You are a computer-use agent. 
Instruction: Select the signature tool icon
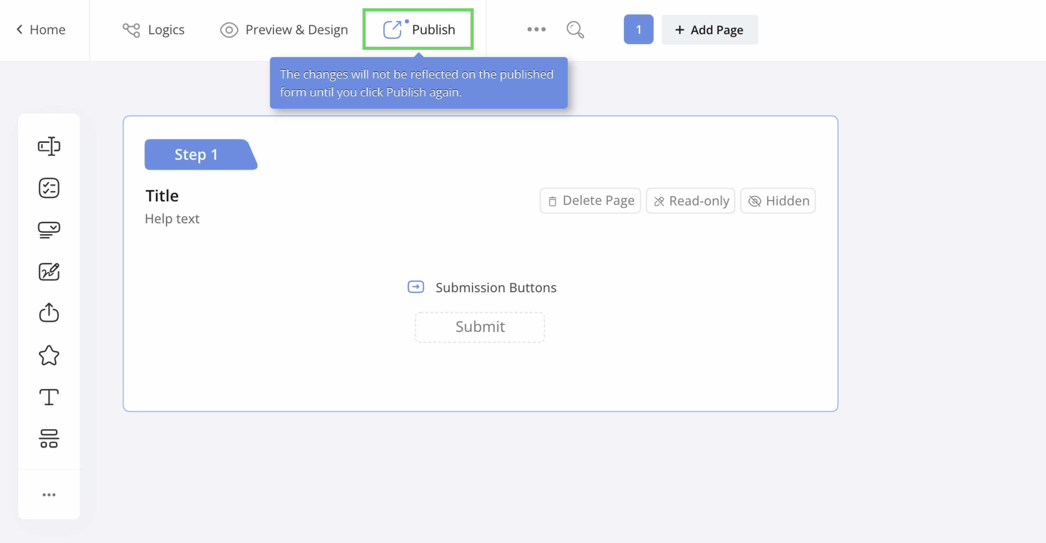pyautogui.click(x=49, y=271)
